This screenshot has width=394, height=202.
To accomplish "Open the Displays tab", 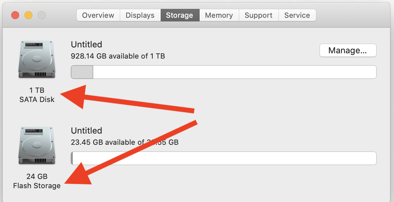I will (x=140, y=15).
